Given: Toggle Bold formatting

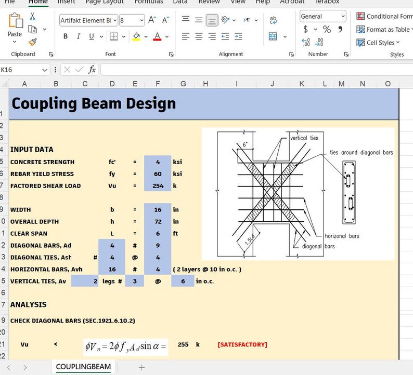Looking at the screenshot, I should [66, 36].
